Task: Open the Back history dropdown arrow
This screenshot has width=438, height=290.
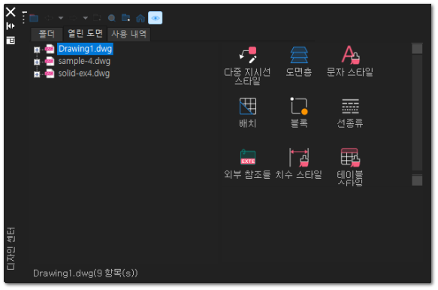Action: coord(61,18)
